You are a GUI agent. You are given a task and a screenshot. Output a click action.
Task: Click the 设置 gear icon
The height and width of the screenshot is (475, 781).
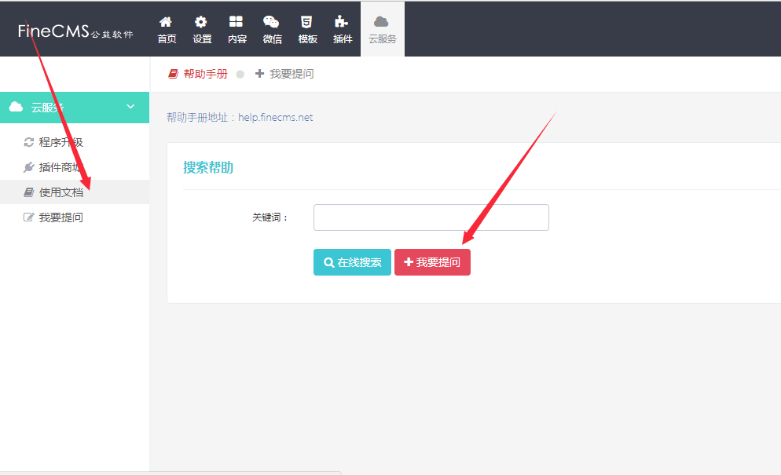point(201,23)
